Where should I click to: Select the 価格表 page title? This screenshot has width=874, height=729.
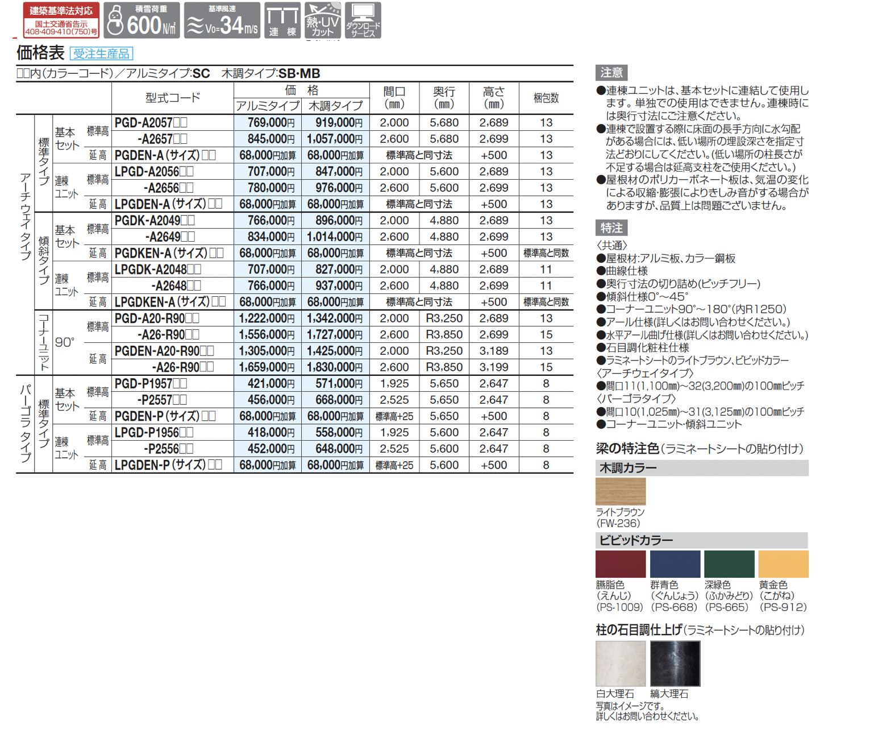click(x=40, y=53)
